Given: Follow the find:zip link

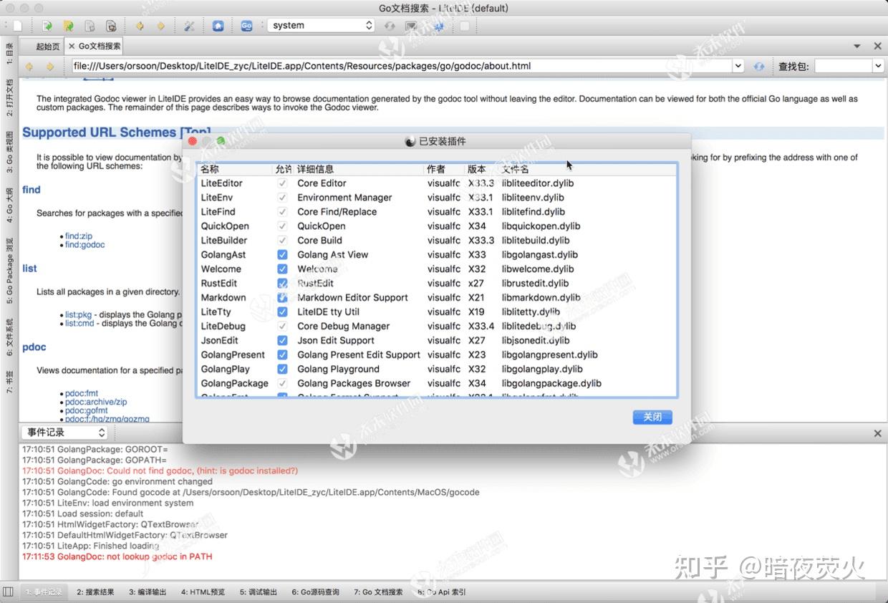Looking at the screenshot, I should point(79,236).
